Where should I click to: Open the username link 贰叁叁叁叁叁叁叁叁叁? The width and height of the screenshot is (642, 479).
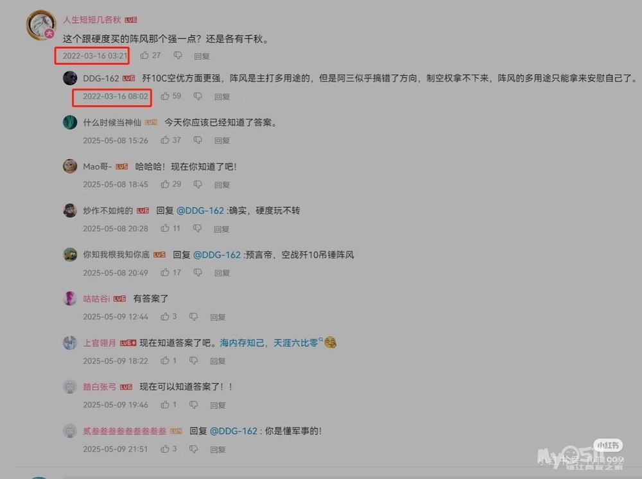click(x=125, y=431)
